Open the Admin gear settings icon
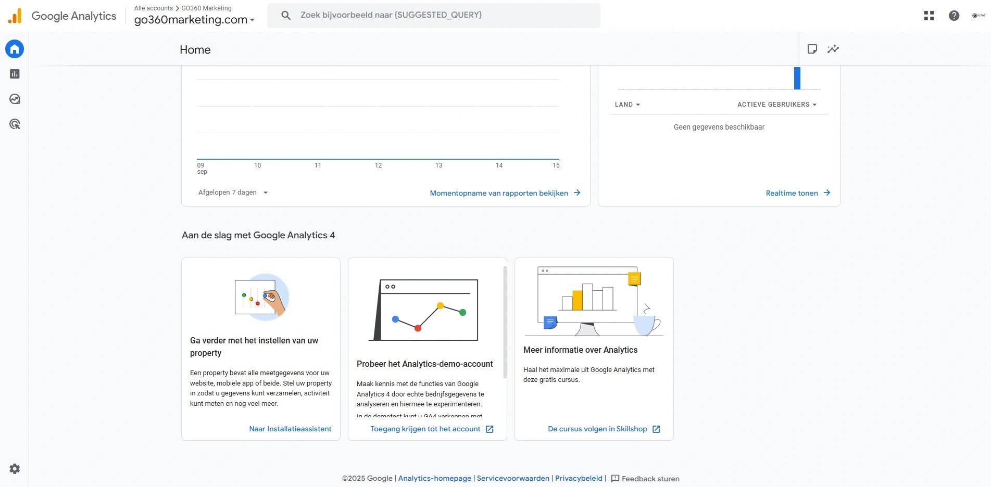The image size is (991, 487). coord(15,469)
